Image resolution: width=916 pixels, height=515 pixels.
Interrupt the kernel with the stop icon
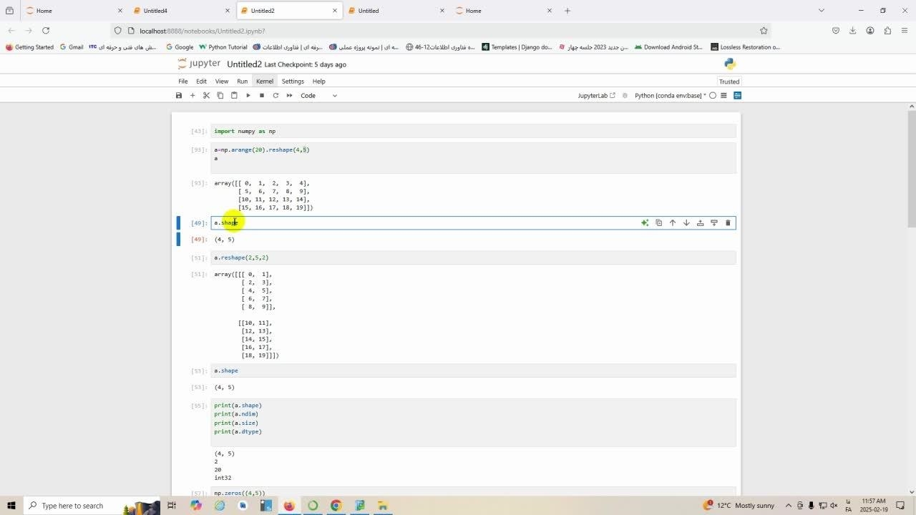click(262, 95)
